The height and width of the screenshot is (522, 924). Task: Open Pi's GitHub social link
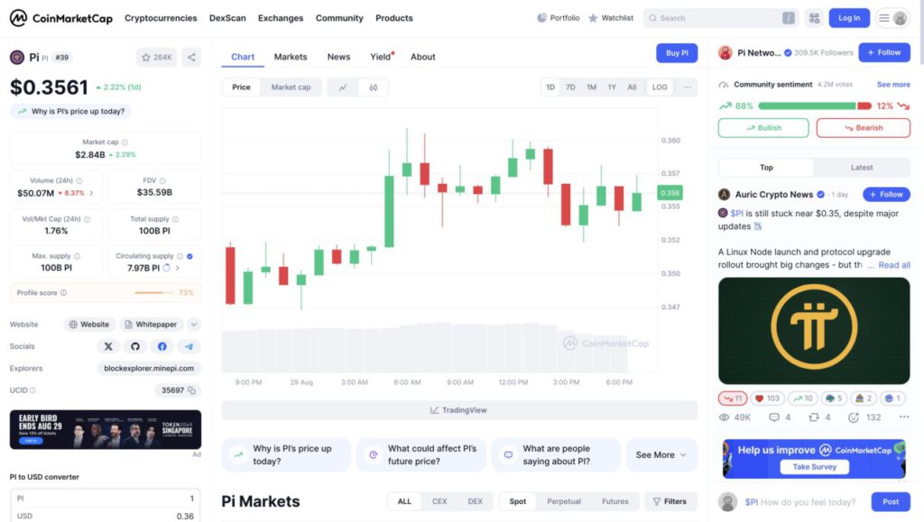tap(135, 346)
